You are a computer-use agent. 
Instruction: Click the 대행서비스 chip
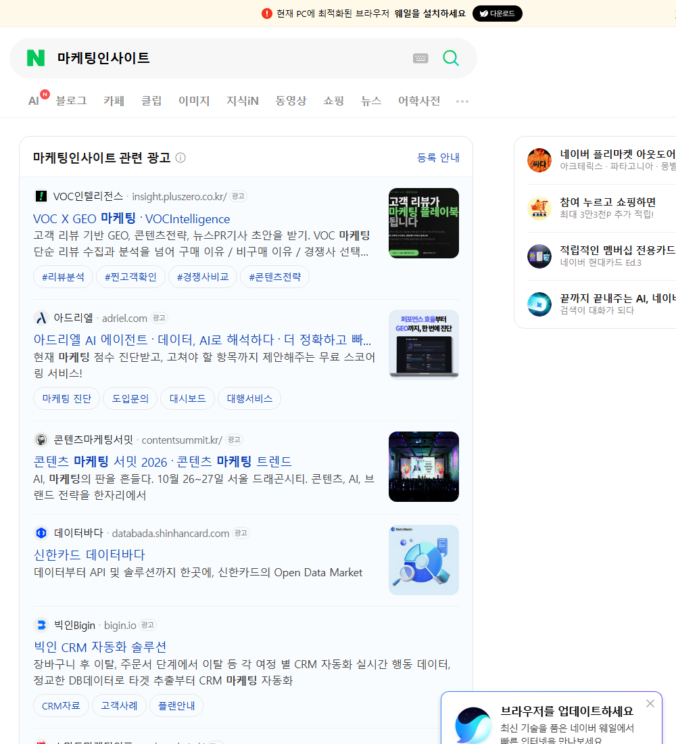[x=249, y=398]
